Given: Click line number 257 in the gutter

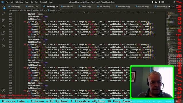Looking at the screenshot, I should point(11,22).
